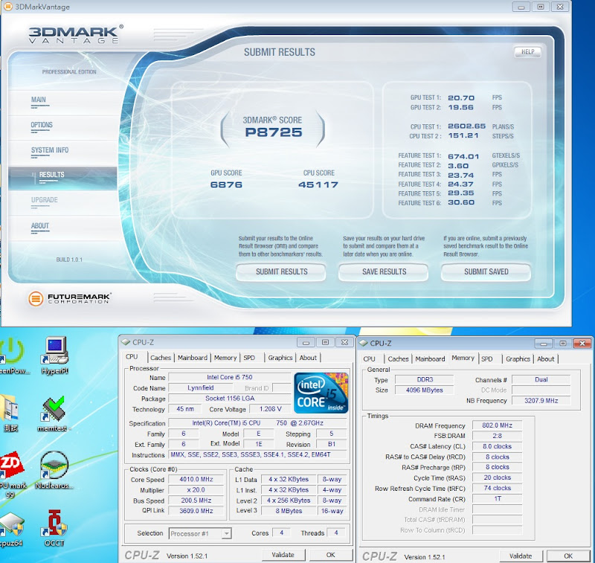Open the green power desktop shortcut
The image size is (595, 563).
13,356
